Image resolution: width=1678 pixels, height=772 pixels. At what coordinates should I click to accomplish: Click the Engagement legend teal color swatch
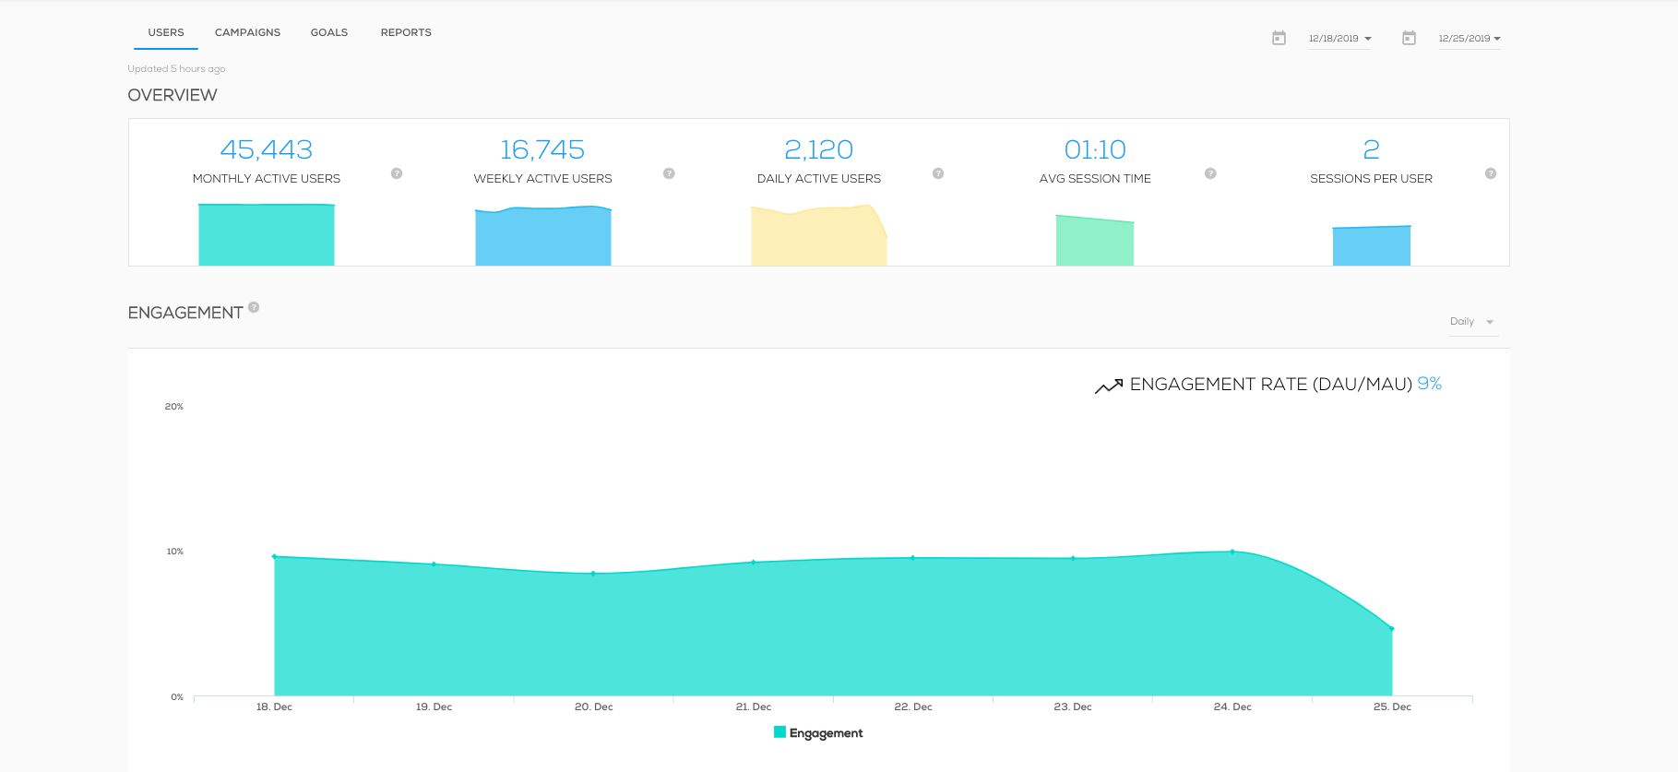(779, 732)
